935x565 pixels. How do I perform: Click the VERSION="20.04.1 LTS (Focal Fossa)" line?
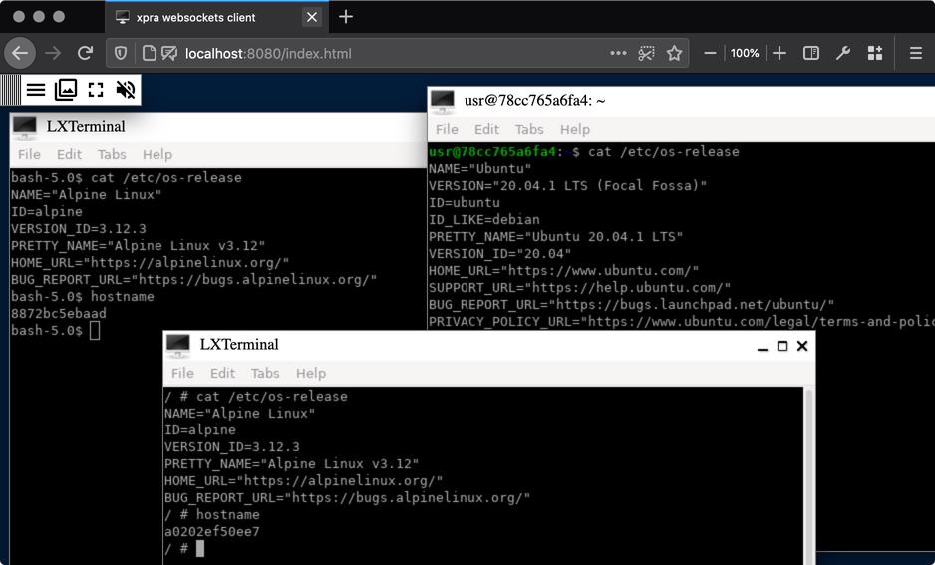click(x=567, y=186)
